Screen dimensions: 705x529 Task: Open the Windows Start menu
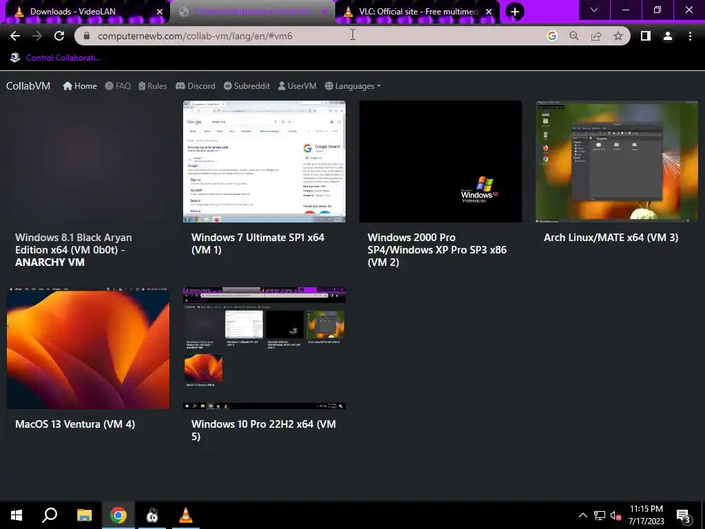tap(17, 515)
